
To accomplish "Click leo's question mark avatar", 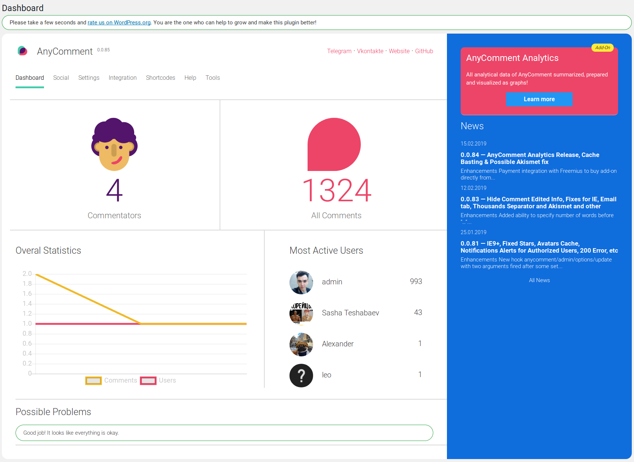I will tap(301, 375).
